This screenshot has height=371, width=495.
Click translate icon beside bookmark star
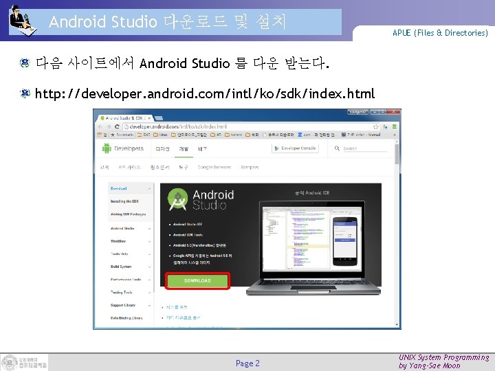(x=385, y=126)
